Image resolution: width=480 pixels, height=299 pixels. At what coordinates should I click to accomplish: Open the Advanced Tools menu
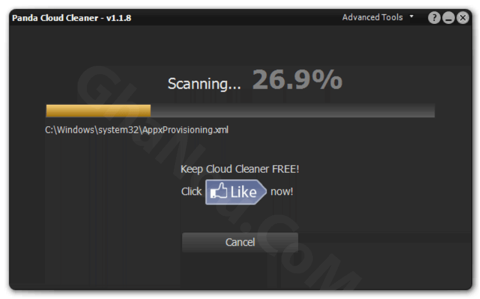tap(372, 17)
